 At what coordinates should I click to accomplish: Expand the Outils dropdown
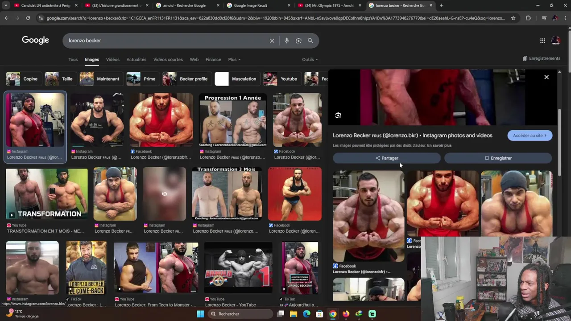pos(310,60)
